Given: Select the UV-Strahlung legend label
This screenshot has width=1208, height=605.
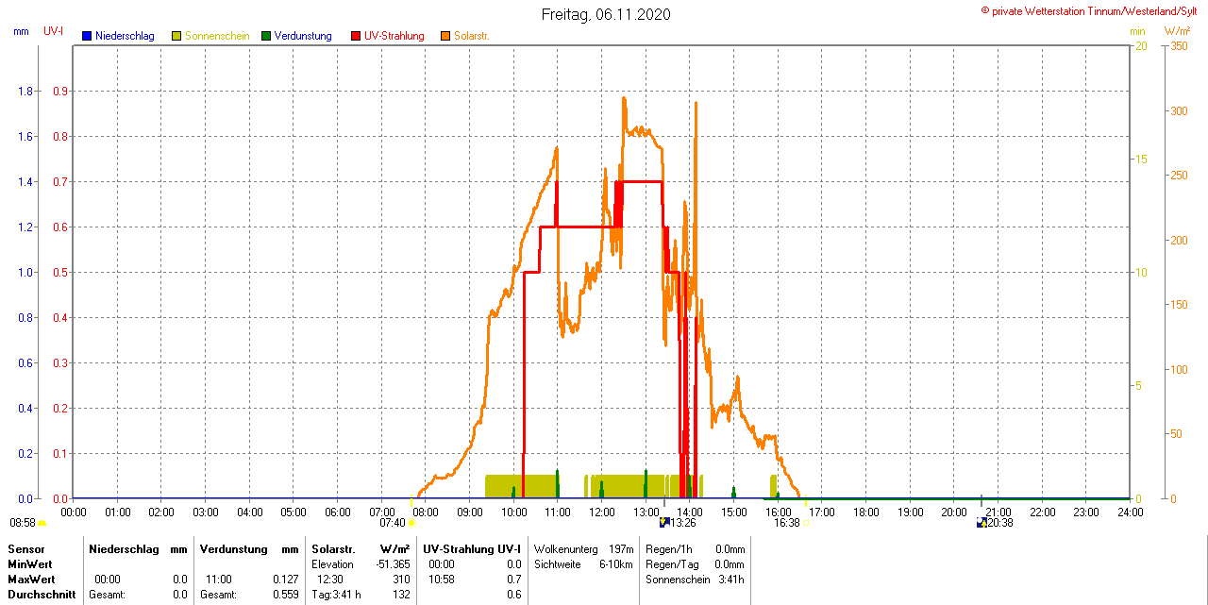Looking at the screenshot, I should click(394, 36).
